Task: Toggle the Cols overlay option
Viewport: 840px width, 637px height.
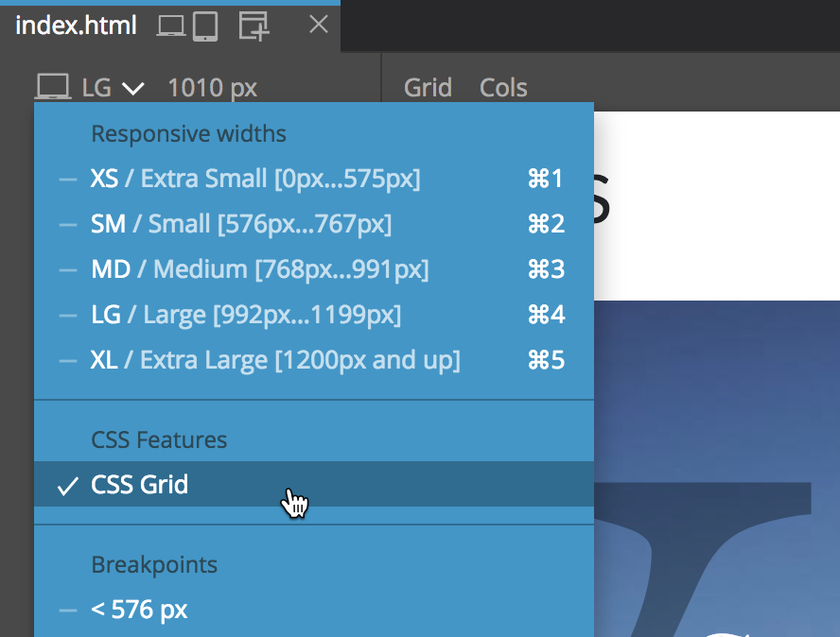Action: [x=503, y=88]
